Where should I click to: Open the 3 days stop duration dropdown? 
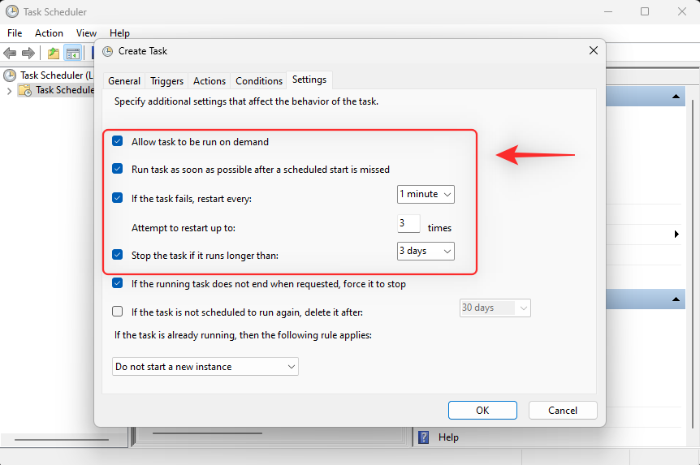point(426,252)
